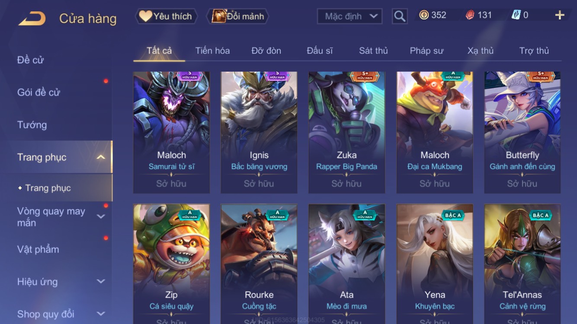Screen dimensions: 577x324
Task: Select the Tiến hóa tab
Action: click(212, 51)
